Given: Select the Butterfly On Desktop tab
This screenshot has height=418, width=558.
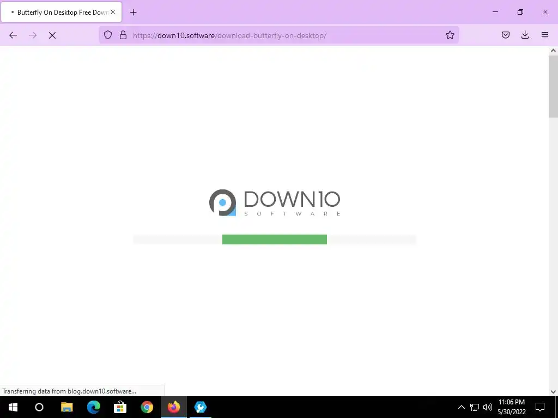Looking at the screenshot, I should tap(61, 12).
